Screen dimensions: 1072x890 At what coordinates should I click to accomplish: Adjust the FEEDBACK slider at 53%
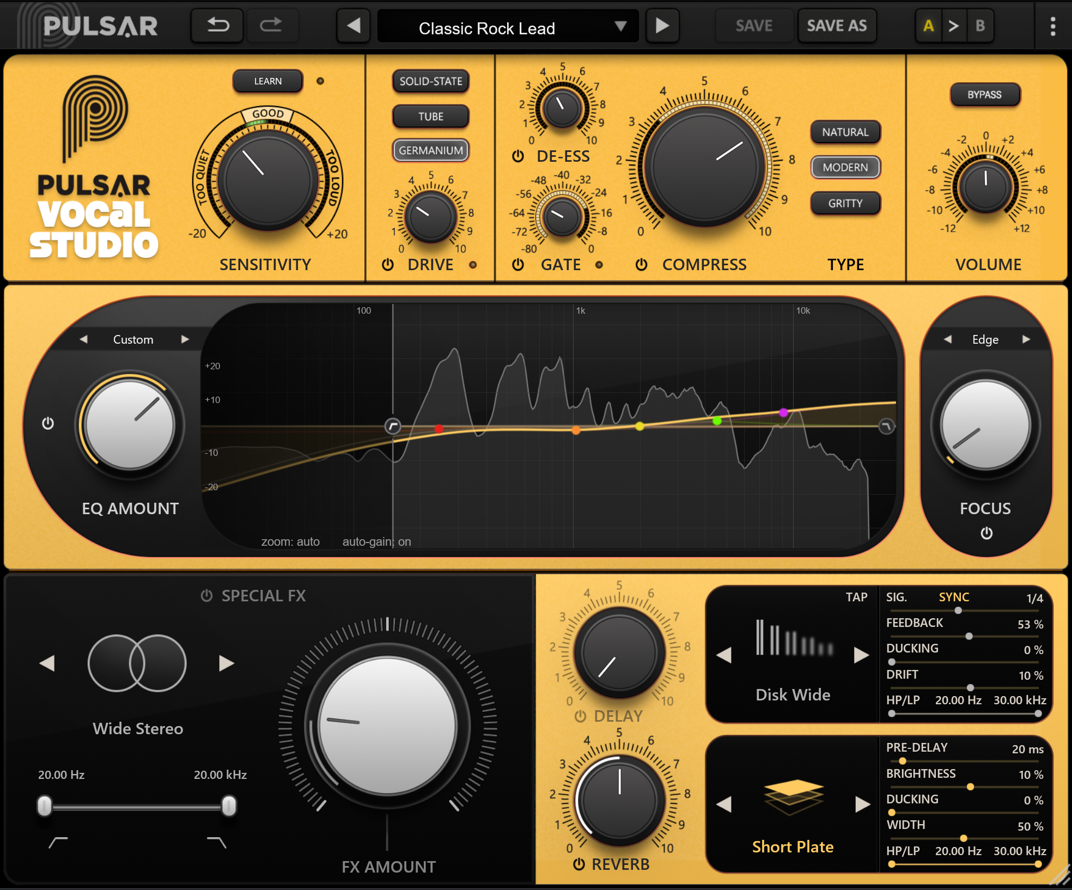[969, 636]
